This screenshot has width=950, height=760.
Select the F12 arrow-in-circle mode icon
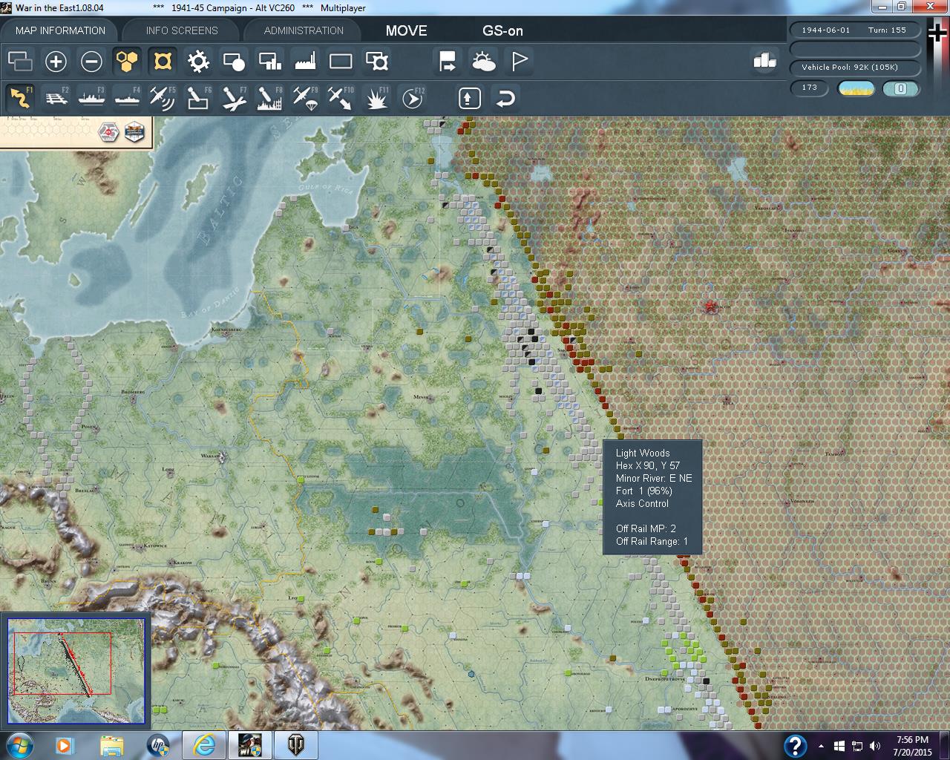(x=412, y=98)
